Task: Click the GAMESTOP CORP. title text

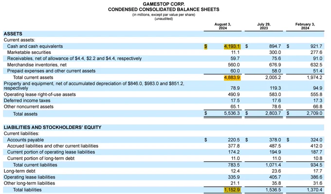Action: point(164,4)
